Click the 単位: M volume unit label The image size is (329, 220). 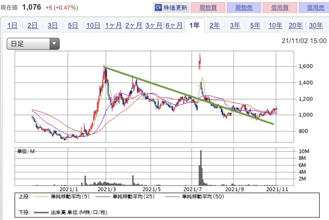[26, 151]
